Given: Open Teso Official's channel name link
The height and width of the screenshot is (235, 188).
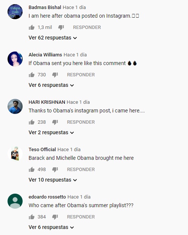Looking at the screenshot, I should click(x=42, y=149).
